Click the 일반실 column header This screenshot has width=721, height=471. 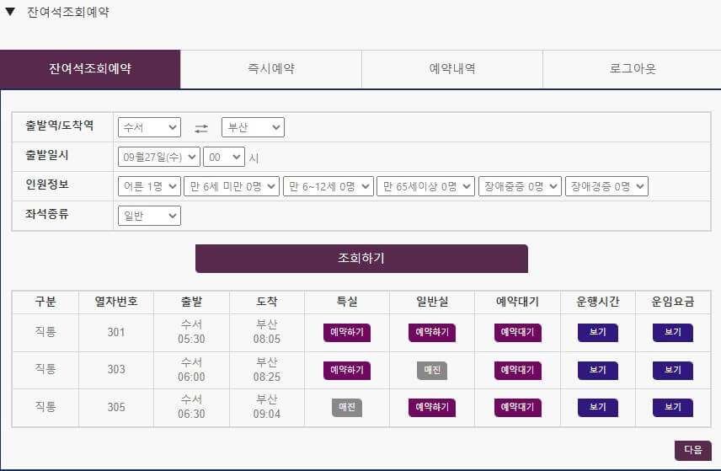(x=432, y=302)
